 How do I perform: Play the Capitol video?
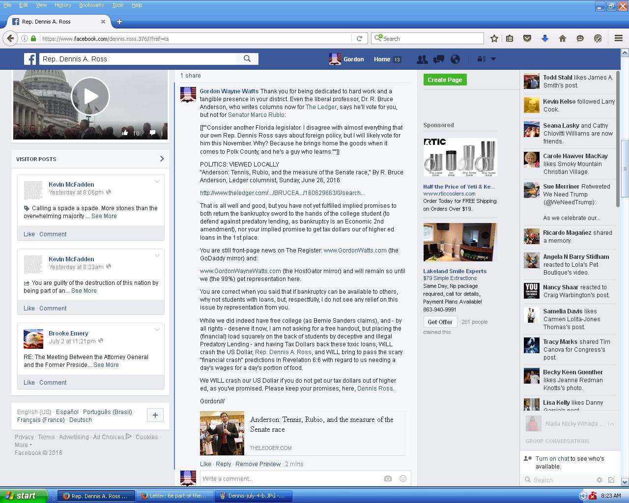pos(90,96)
